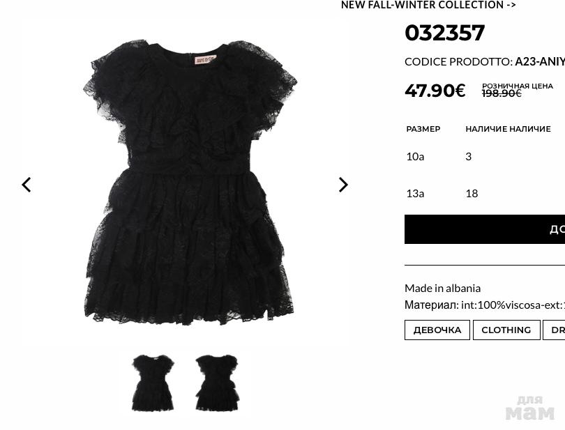
Task: Click the НАЛИЧИЕ column header
Action: coord(508,129)
